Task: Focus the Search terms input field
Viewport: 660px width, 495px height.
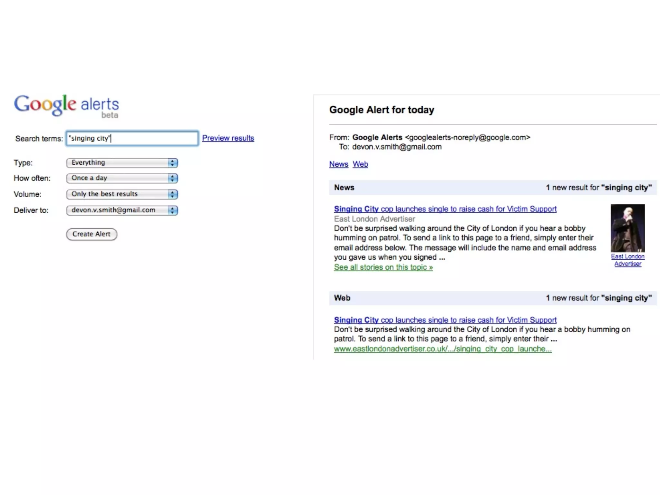Action: (132, 138)
